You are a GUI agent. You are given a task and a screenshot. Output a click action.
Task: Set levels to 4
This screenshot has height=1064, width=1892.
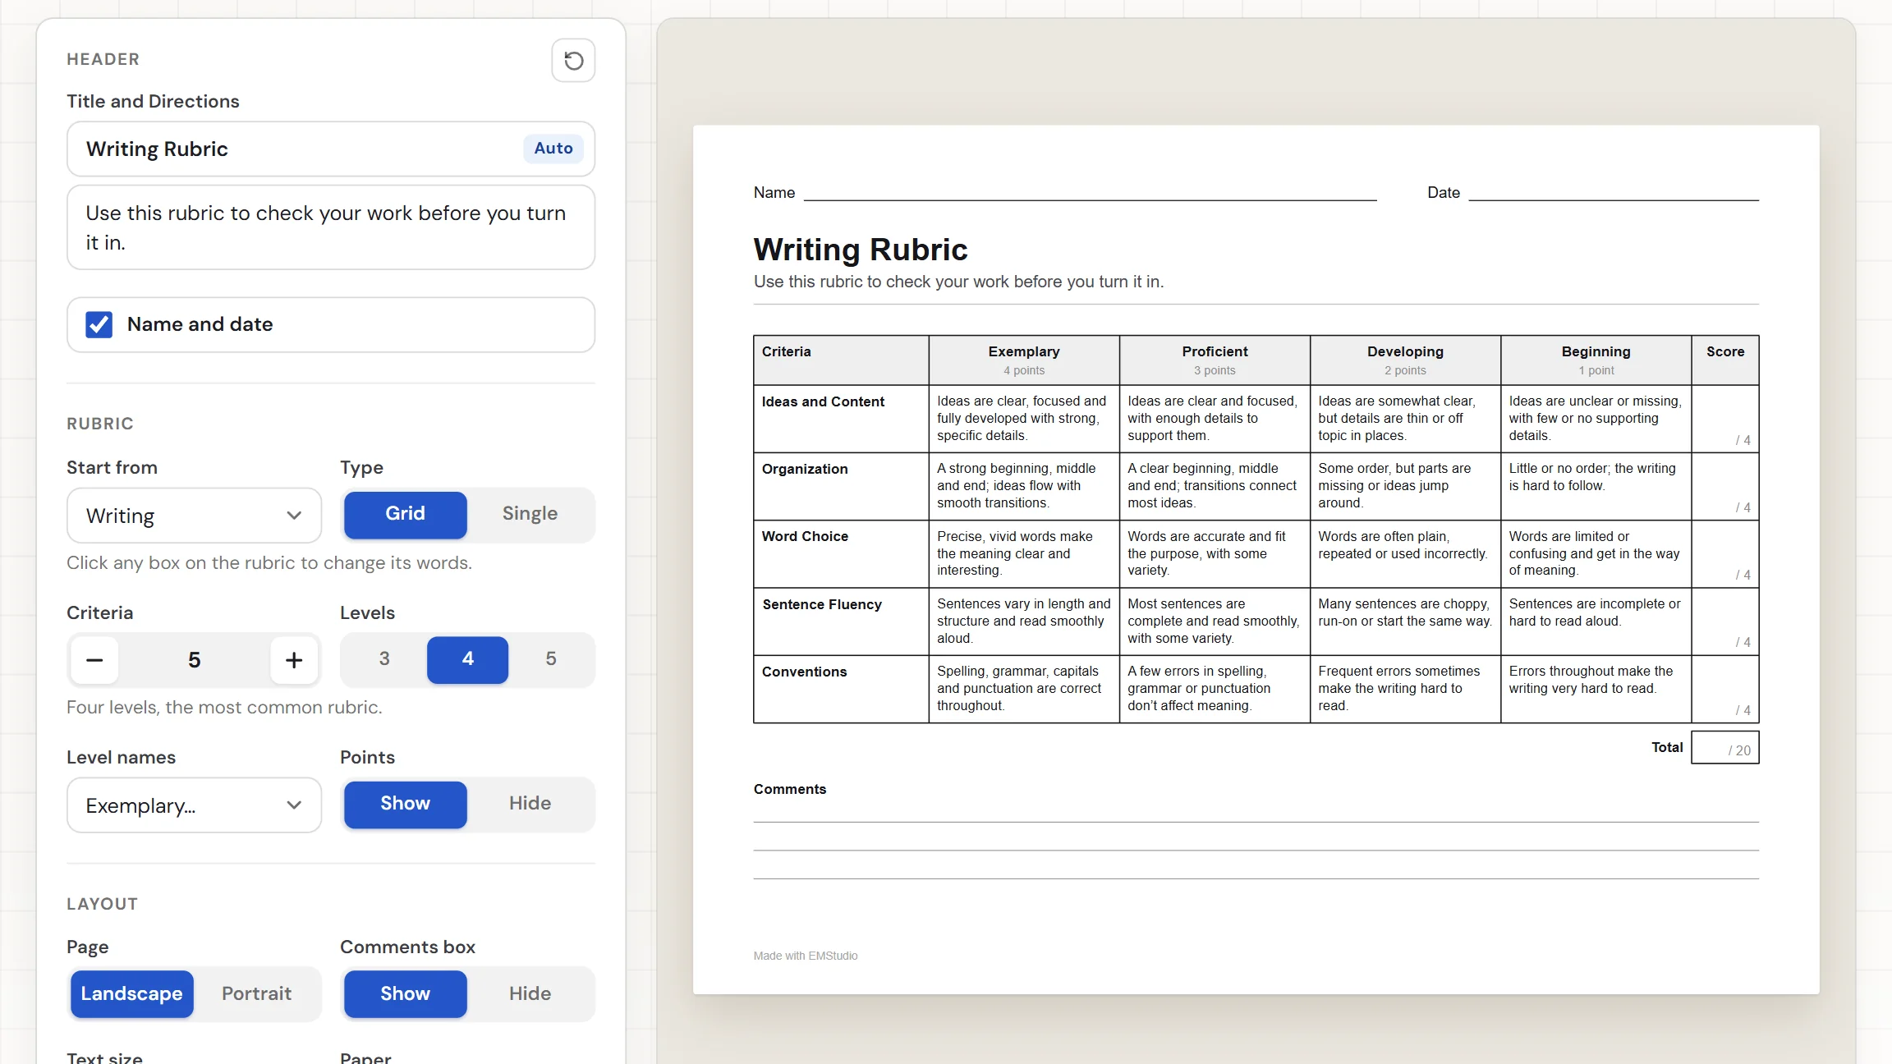467,659
